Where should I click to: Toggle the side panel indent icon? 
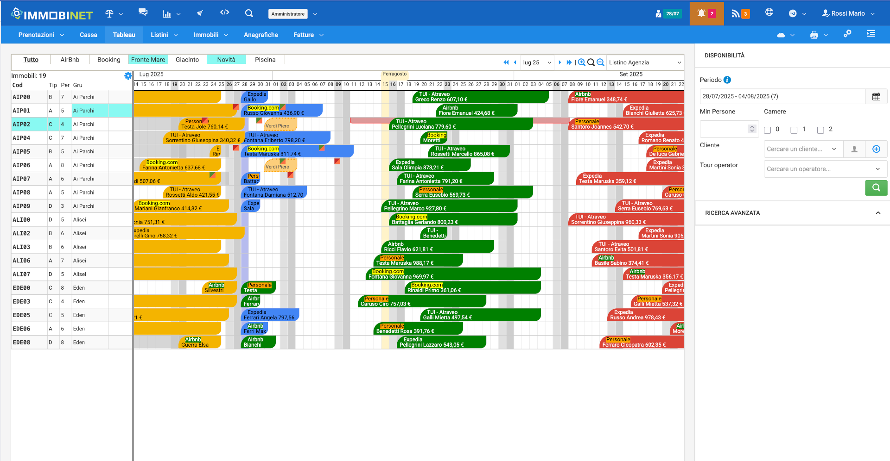click(x=871, y=34)
